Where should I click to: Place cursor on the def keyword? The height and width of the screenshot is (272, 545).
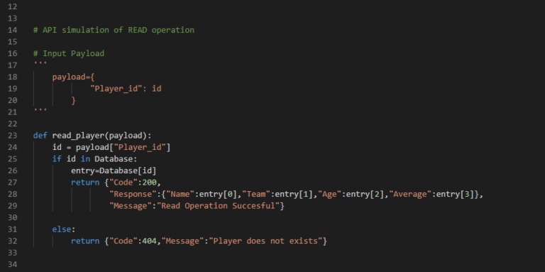40,136
